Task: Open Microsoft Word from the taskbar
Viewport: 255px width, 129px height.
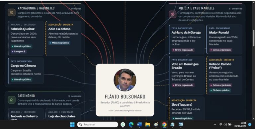Action: pyautogui.click(x=139, y=125)
